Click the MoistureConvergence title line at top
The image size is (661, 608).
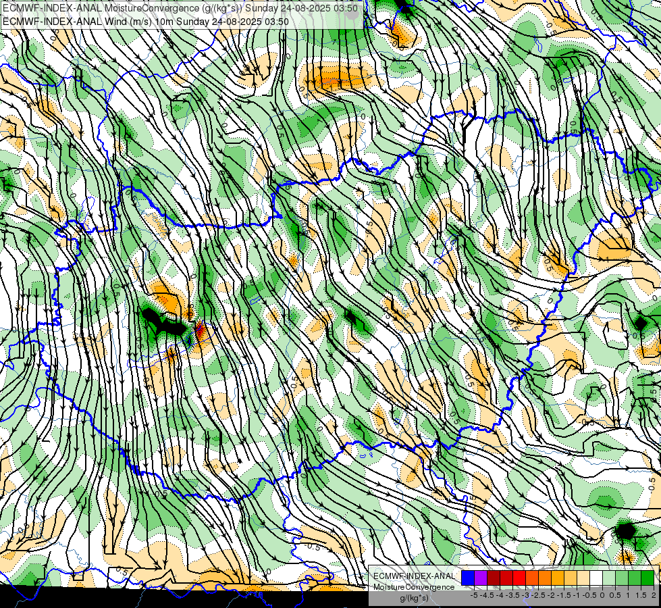point(180,8)
